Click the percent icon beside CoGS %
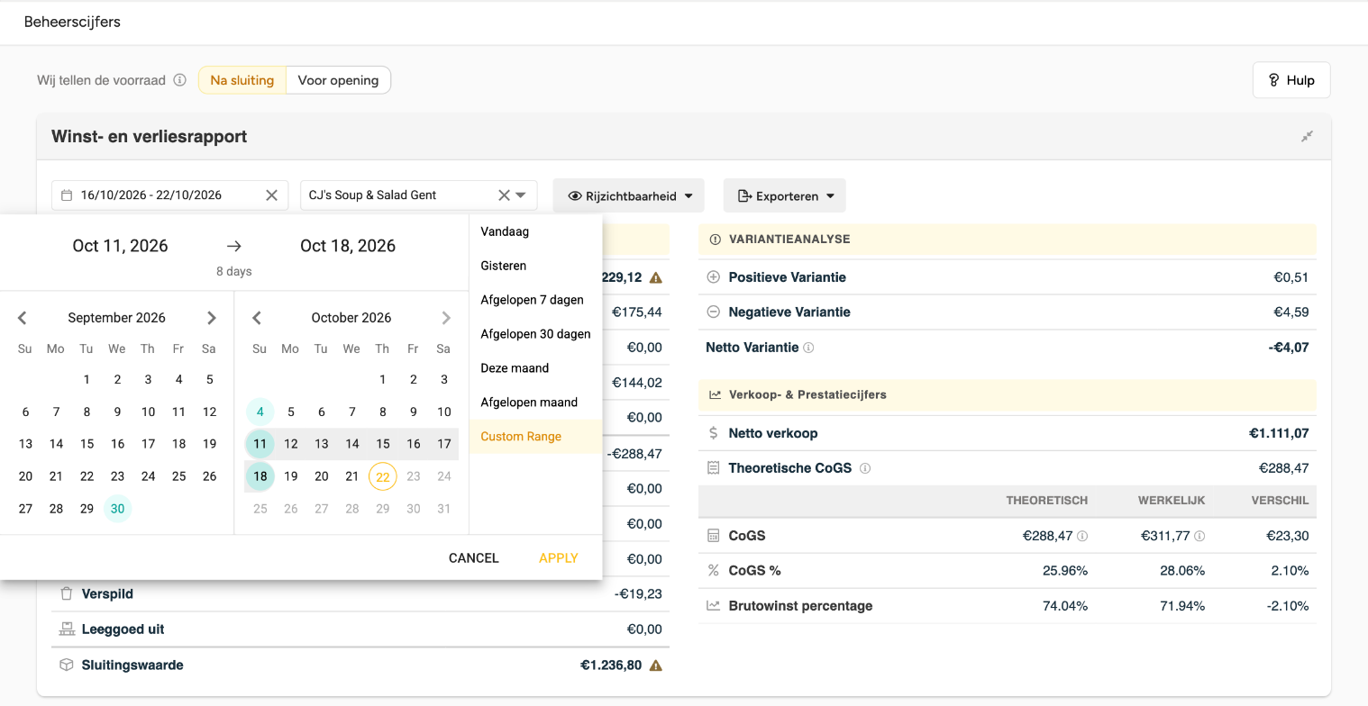The height and width of the screenshot is (706, 1368). 714,571
